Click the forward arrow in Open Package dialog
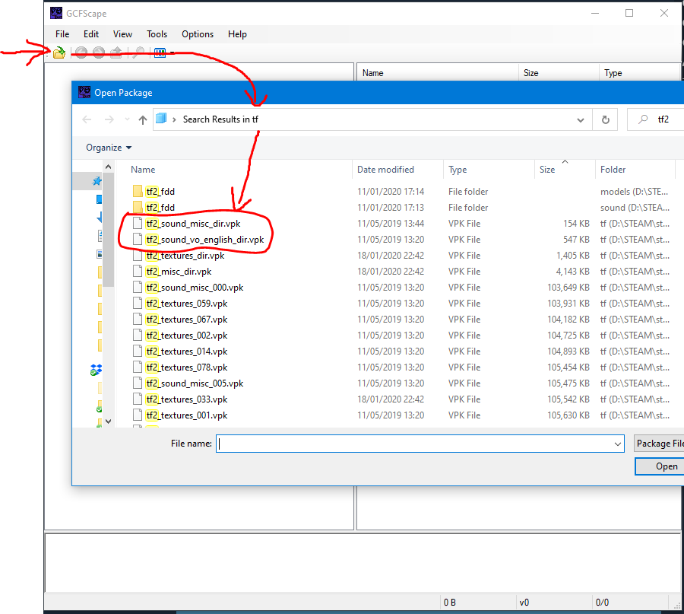 109,119
